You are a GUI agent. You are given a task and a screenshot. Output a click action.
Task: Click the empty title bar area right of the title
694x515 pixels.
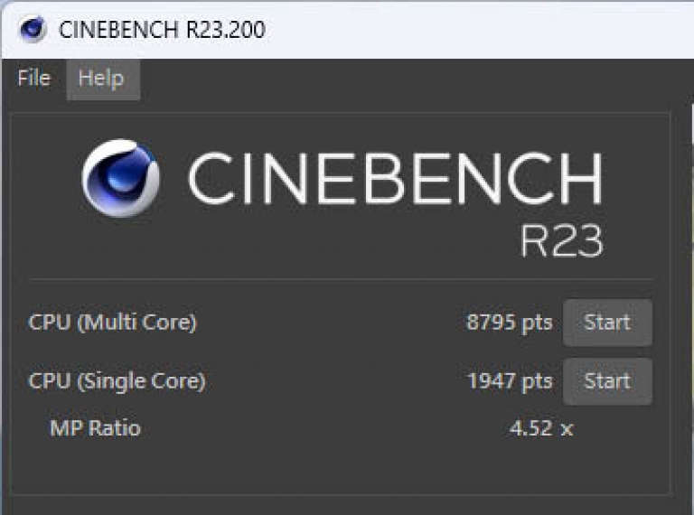(x=478, y=29)
